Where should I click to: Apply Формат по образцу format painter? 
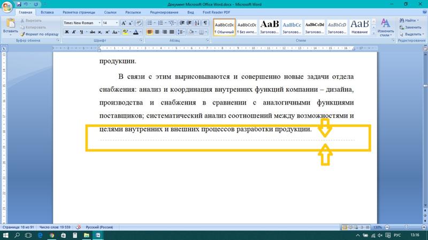pos(39,34)
